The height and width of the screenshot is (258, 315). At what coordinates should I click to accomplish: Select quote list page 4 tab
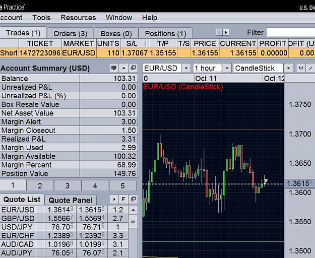95,186
